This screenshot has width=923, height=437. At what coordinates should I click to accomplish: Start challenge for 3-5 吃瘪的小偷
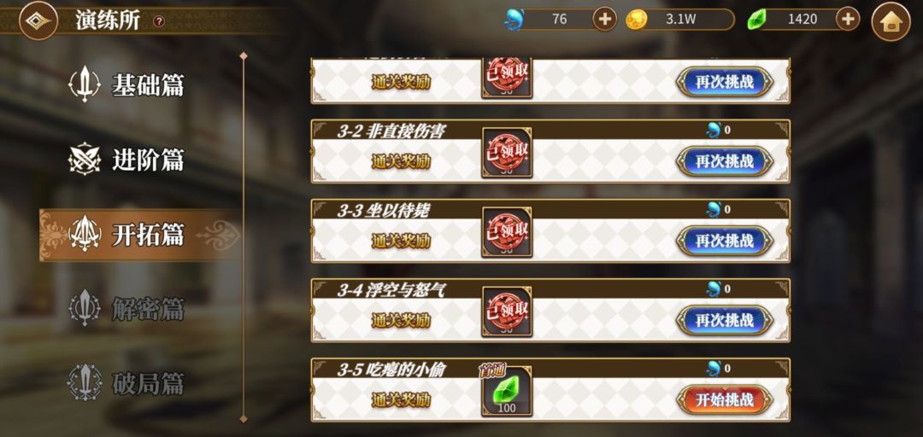(x=725, y=400)
